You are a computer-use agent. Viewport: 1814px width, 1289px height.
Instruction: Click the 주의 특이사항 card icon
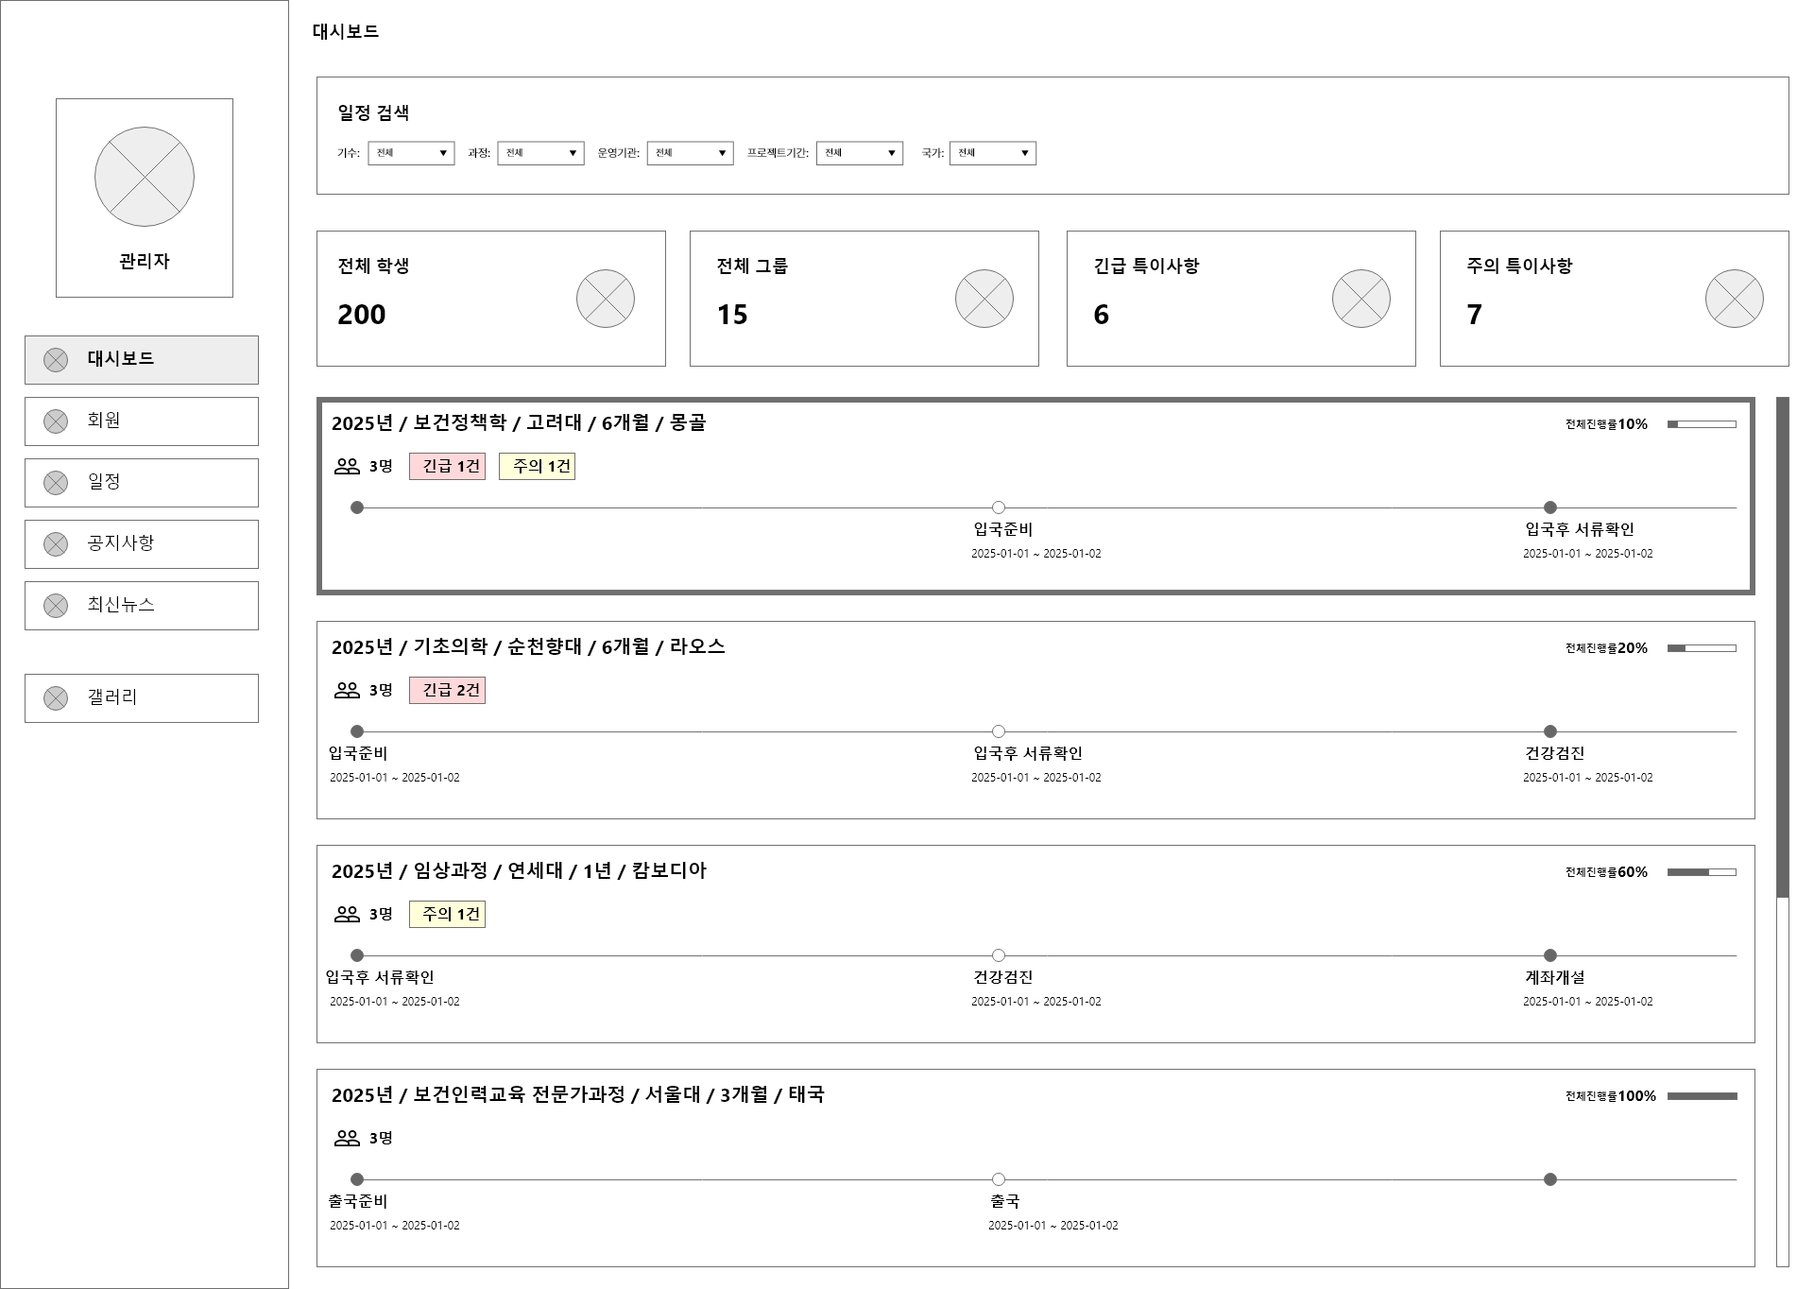coord(1735,299)
